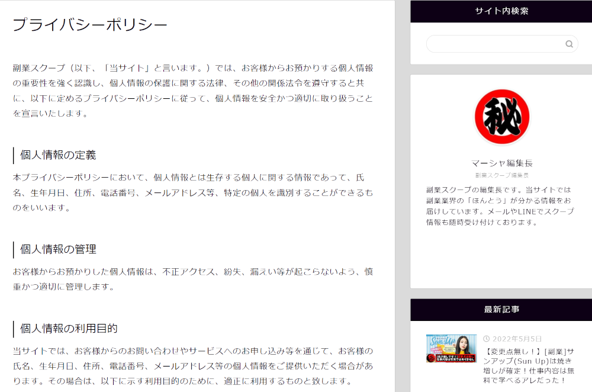The width and height of the screenshot is (592, 392).
Task: Click the プライバシーポリシー page title
Action: coord(90,25)
